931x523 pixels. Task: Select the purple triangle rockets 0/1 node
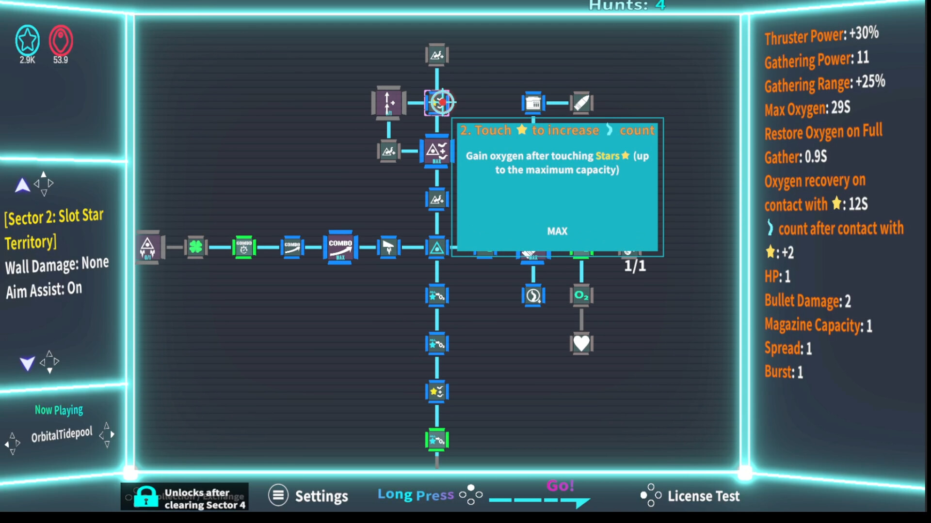(x=147, y=247)
